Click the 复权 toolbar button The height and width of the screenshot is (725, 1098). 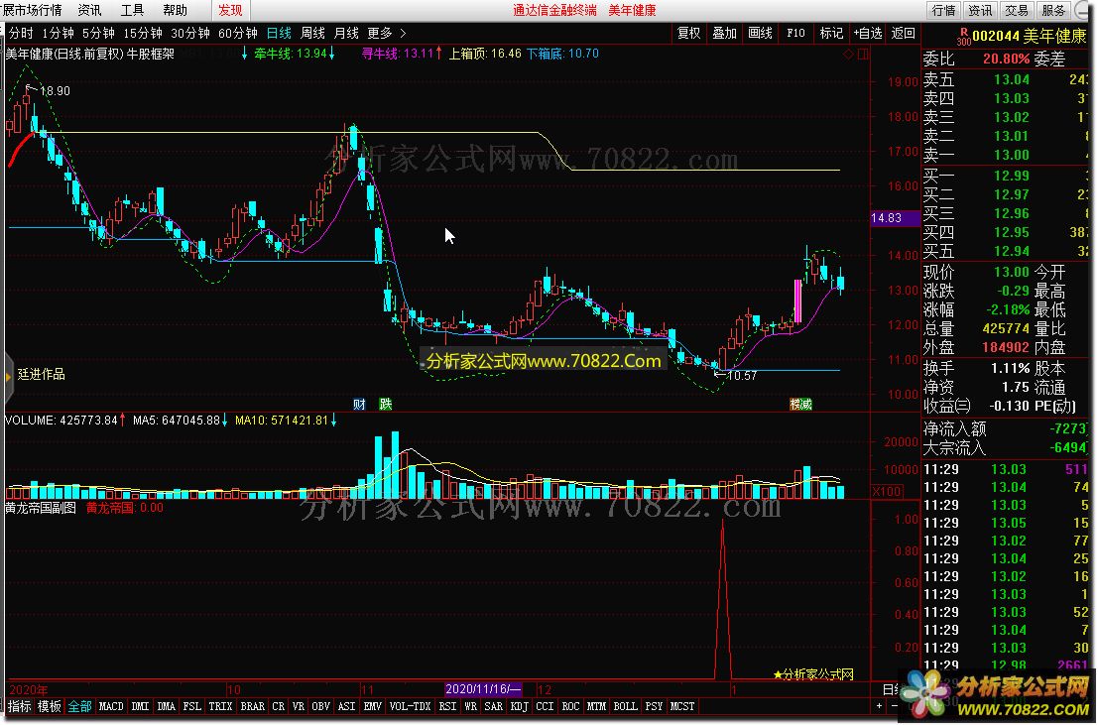688,33
